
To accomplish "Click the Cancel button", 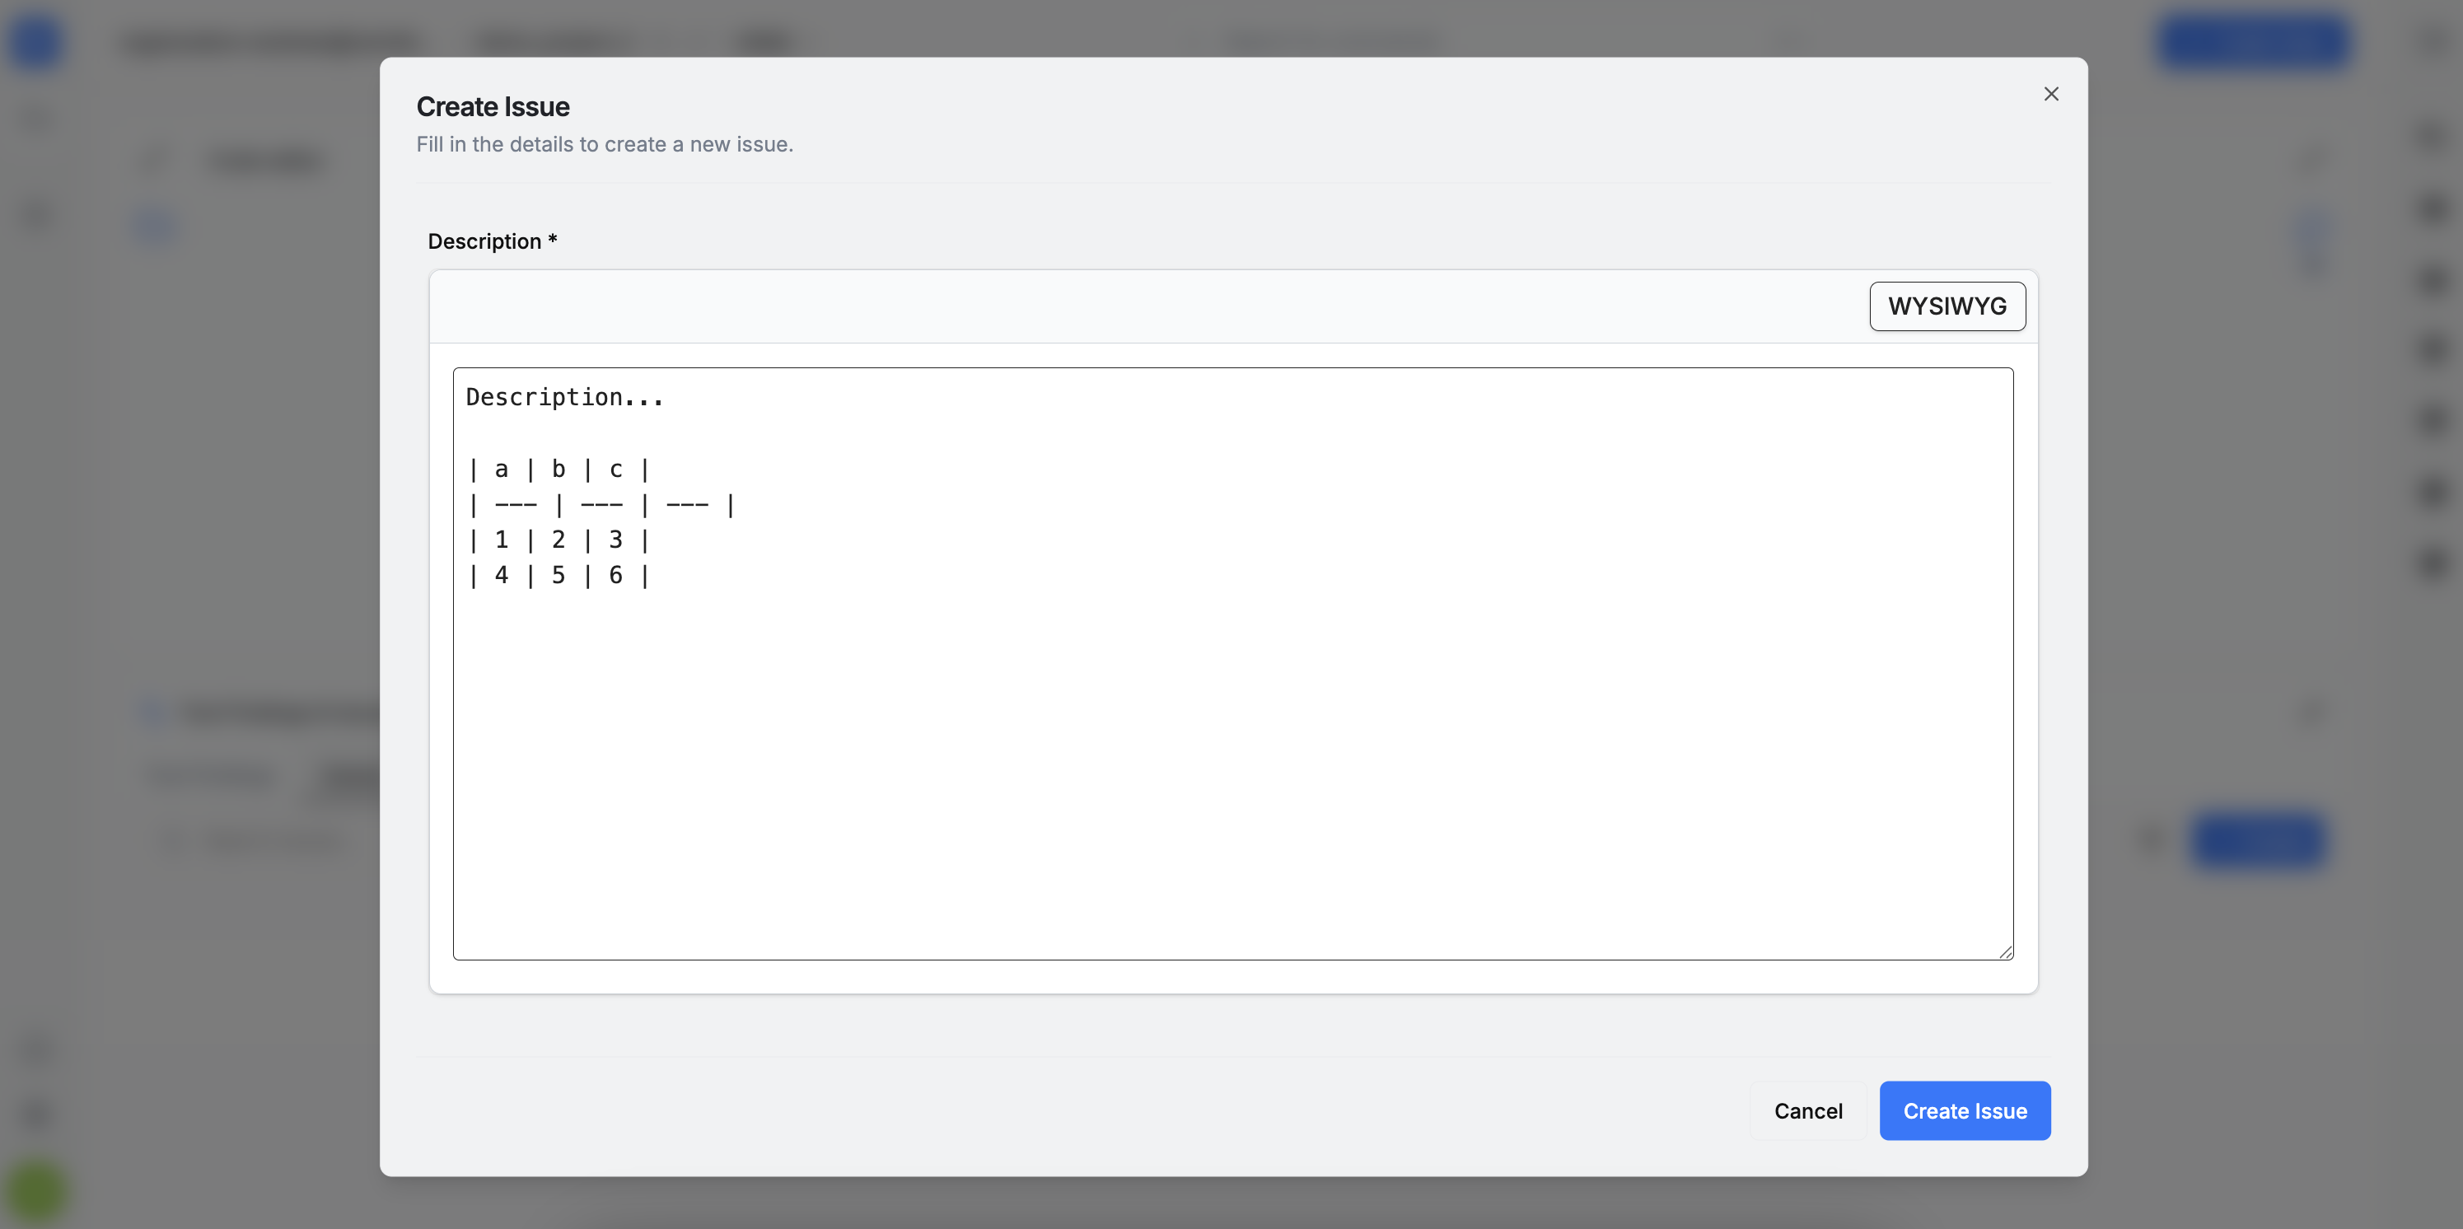I will 1807,1110.
